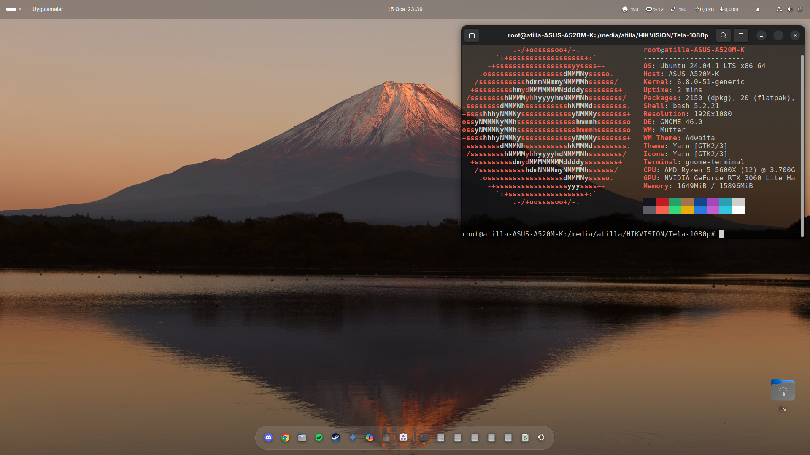Open the Ev home folder on desktop
Image resolution: width=810 pixels, height=455 pixels.
click(783, 395)
